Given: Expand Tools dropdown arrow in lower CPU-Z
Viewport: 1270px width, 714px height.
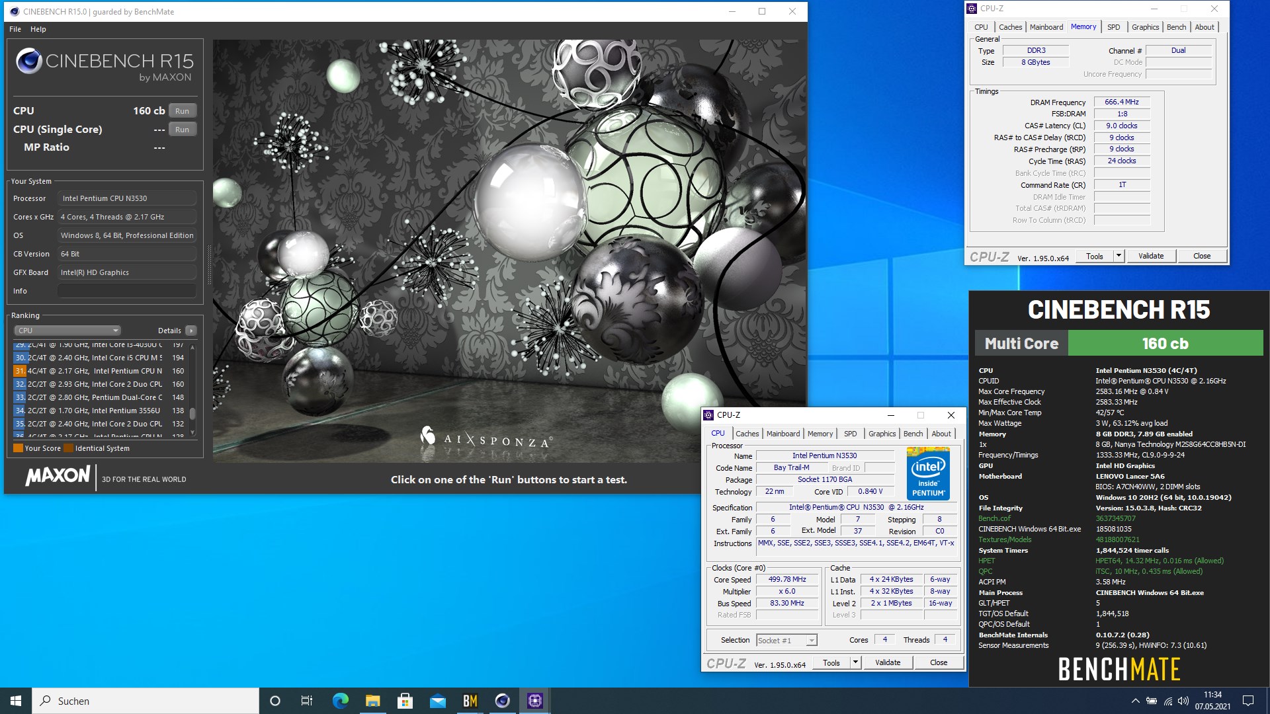Looking at the screenshot, I should pos(855,663).
